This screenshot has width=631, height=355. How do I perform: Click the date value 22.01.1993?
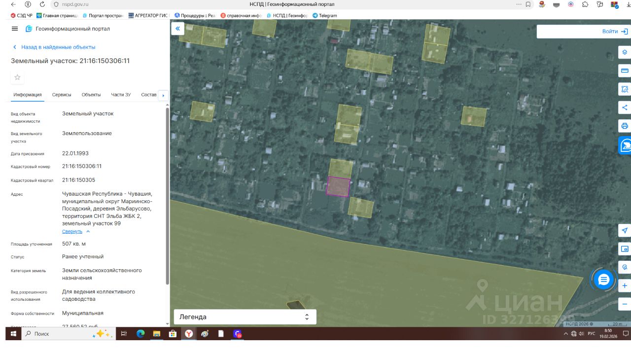point(75,153)
